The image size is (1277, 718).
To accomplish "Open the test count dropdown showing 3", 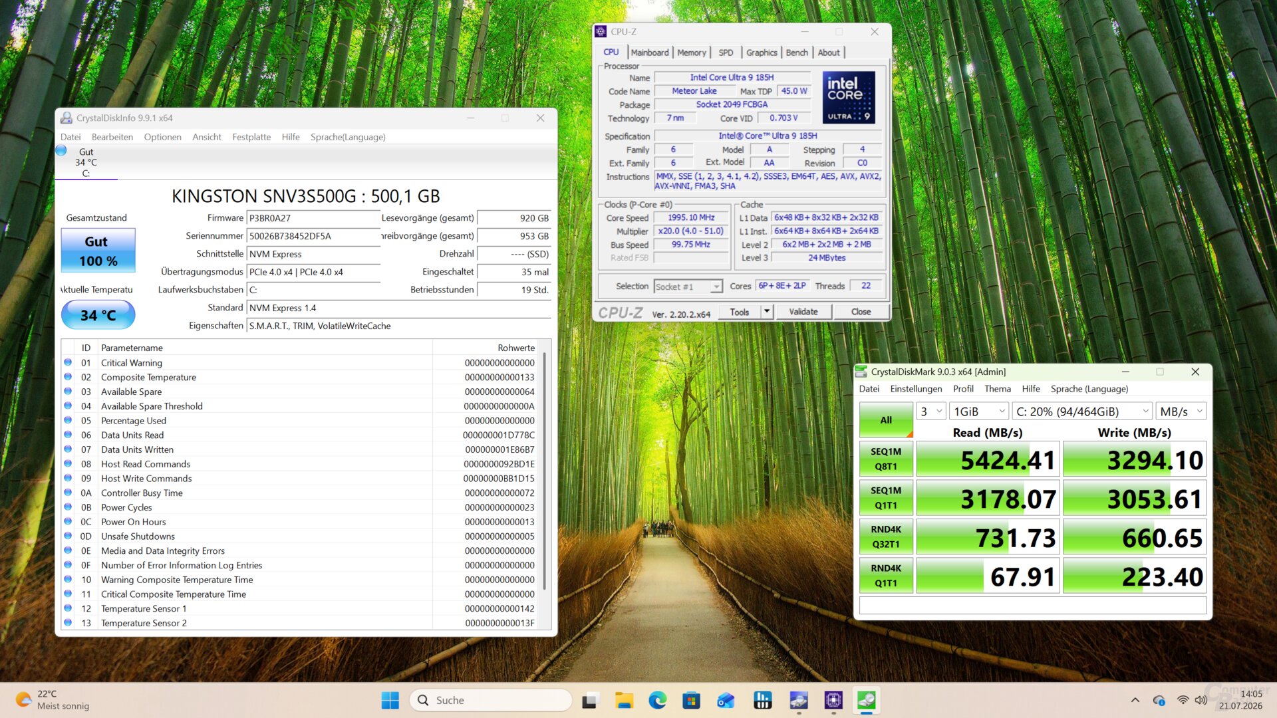I will click(x=931, y=412).
